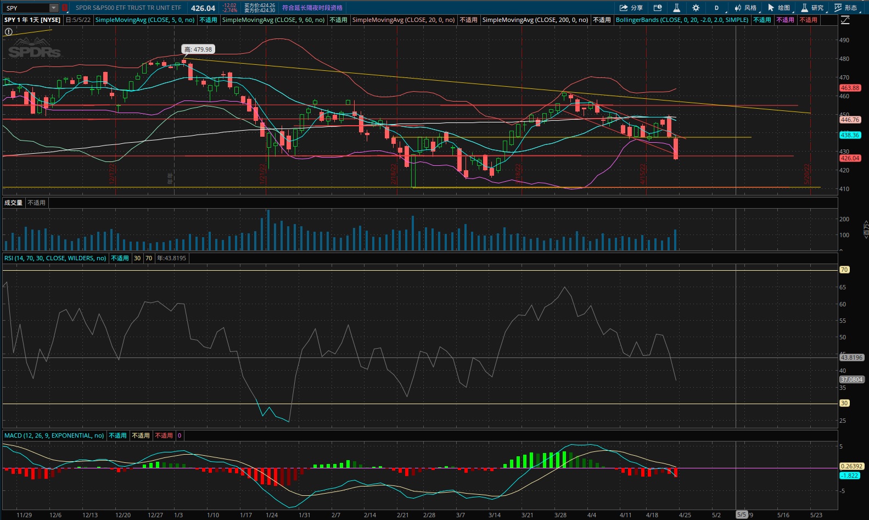Select the SPY 1 年 1天 [NYSE] label
This screenshot has height=520, width=869.
click(x=32, y=20)
